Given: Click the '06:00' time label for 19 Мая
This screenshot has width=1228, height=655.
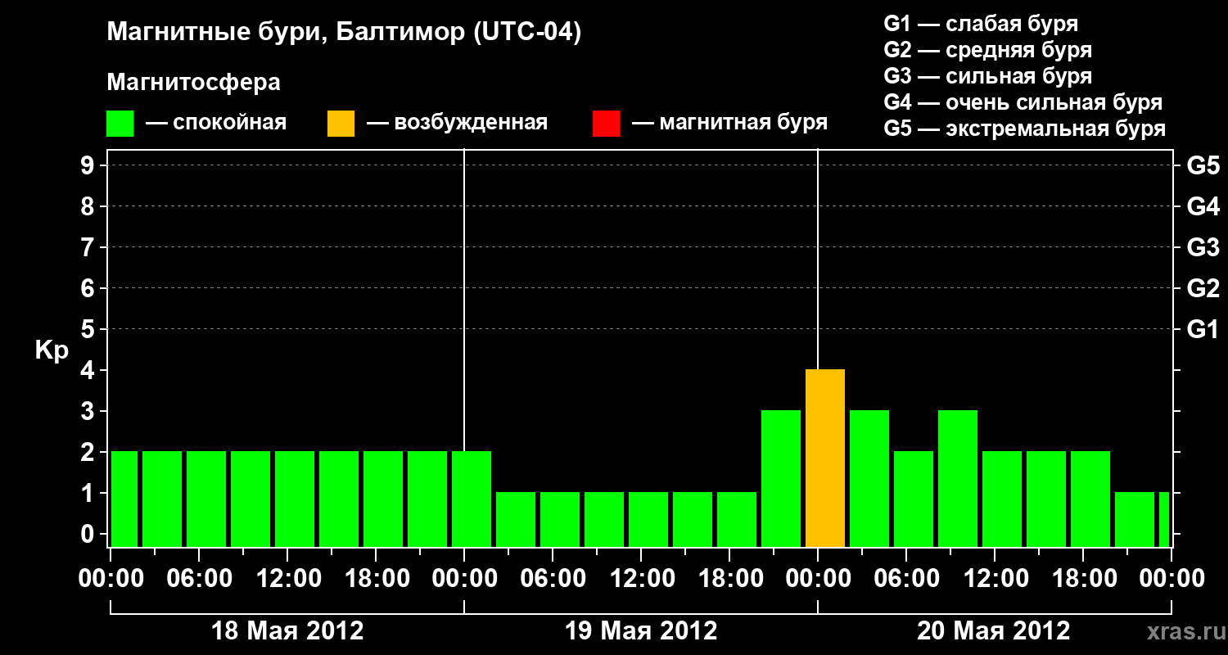Looking at the screenshot, I should coord(553,579).
